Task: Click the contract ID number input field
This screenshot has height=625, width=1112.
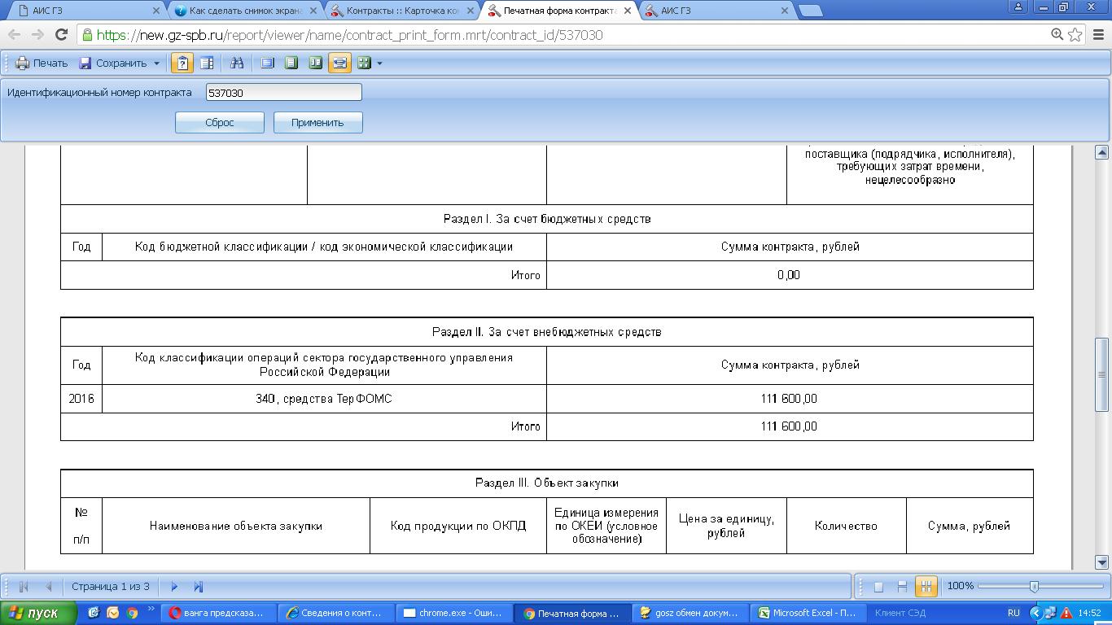Action: tap(284, 93)
